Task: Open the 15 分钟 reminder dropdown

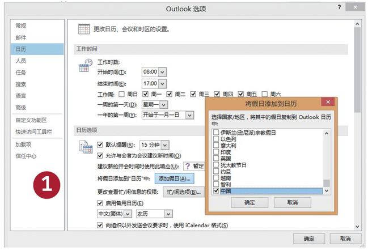Action: click(165, 145)
